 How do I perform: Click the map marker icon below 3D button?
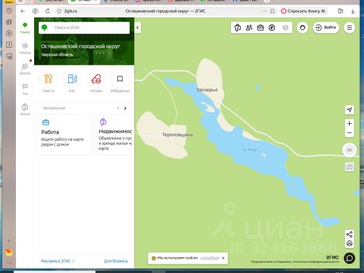[349, 167]
